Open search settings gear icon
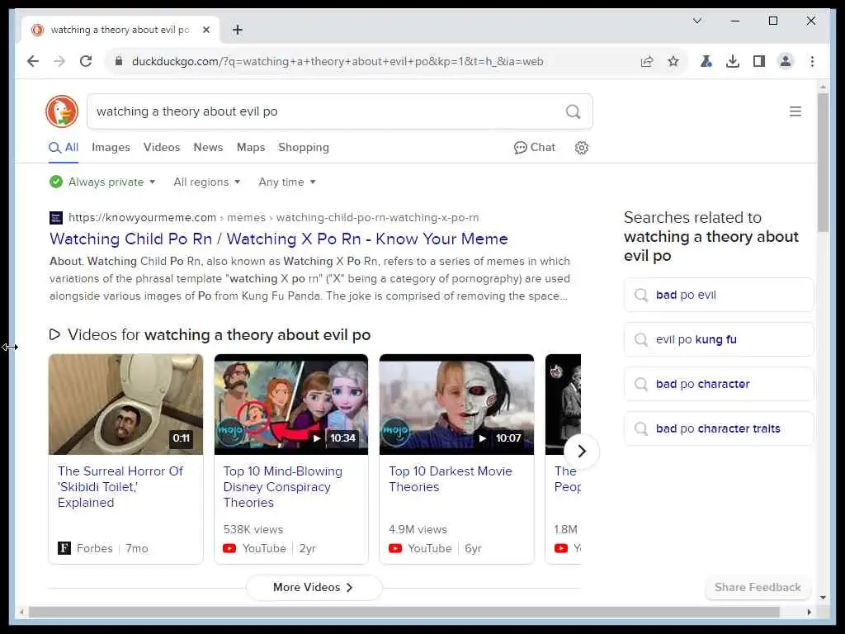845x634 pixels. 582,148
